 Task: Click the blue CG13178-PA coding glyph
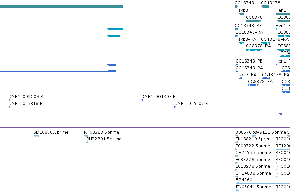click(266, 78)
